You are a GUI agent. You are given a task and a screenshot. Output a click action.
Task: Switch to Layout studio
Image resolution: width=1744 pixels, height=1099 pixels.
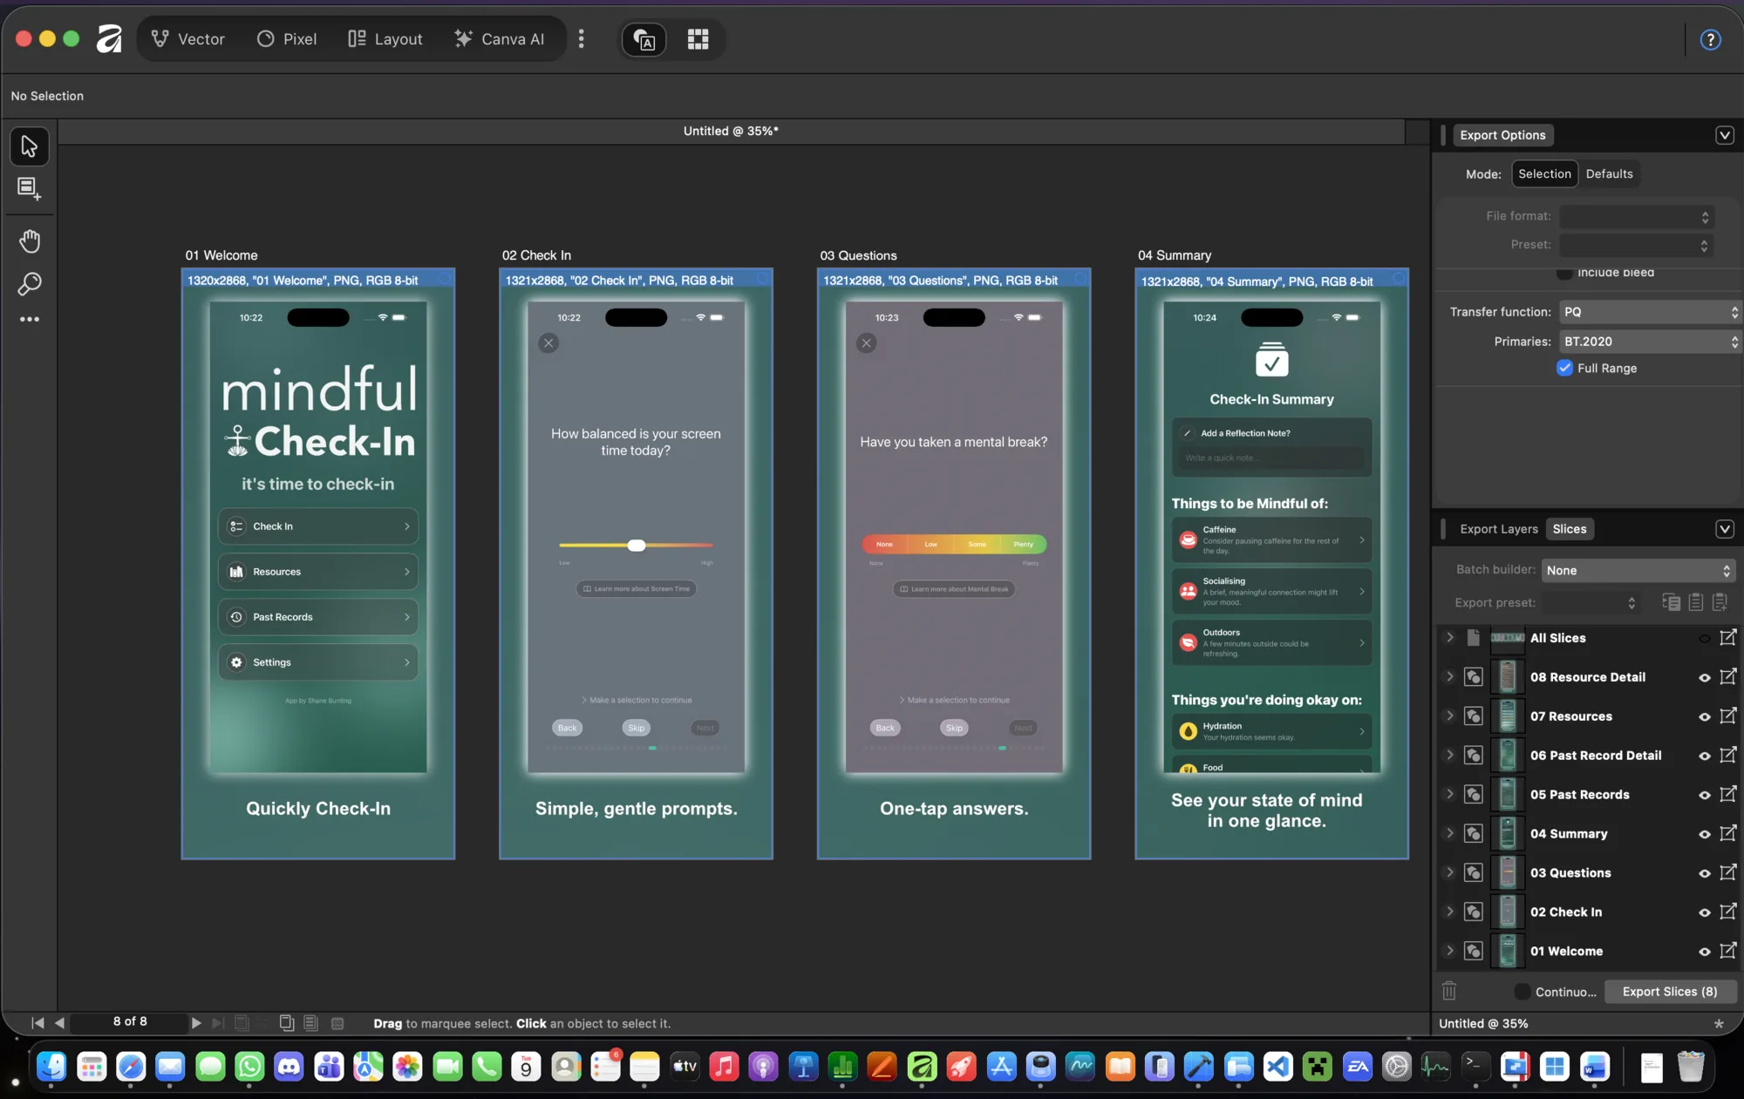pos(385,39)
